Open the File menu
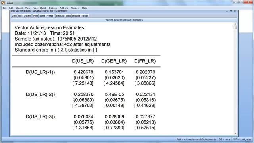The image size is (254, 143). [x=5, y=8]
